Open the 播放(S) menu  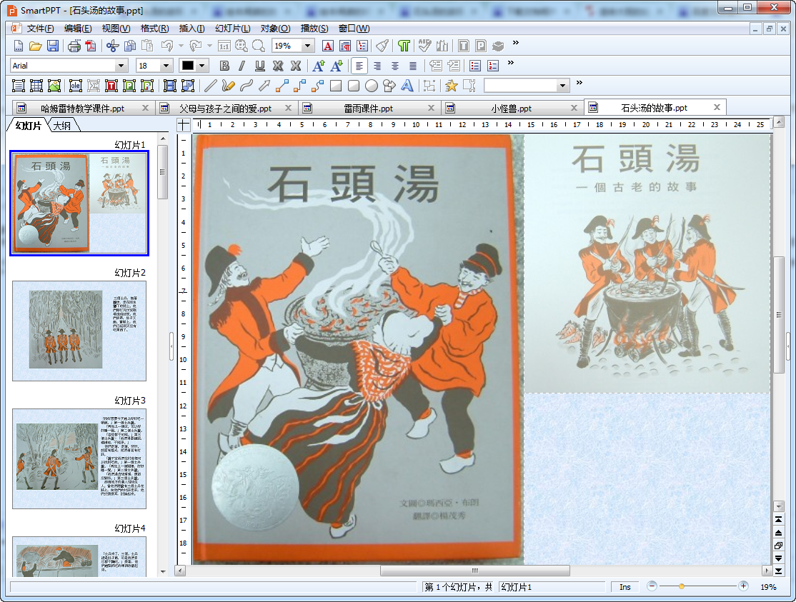pyautogui.click(x=314, y=29)
